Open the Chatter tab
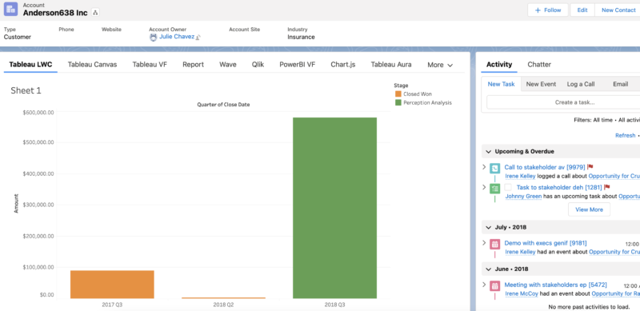 click(539, 65)
